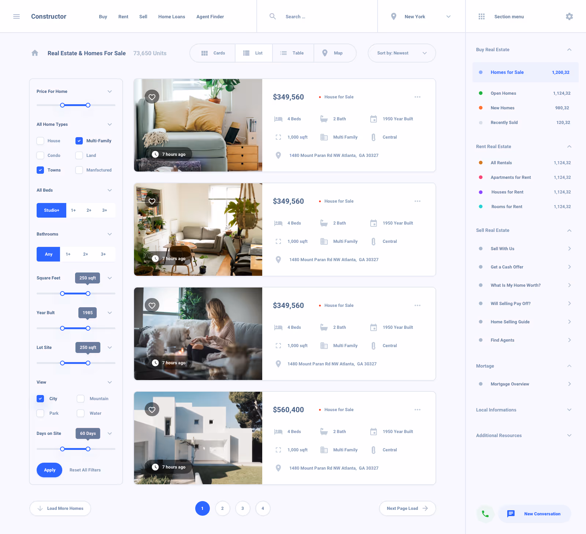Image resolution: width=586 pixels, height=534 pixels.
Task: Open the search magnifier icon
Action: coord(272,16)
